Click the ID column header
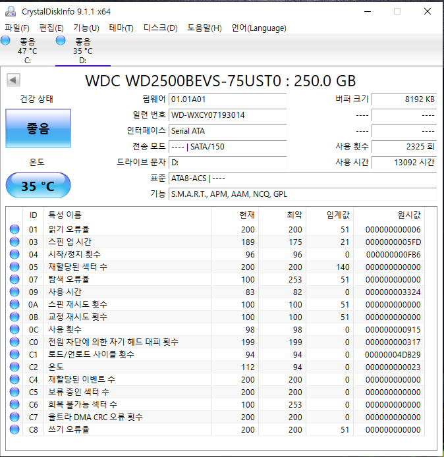Image resolution: width=444 pixels, height=457 pixels. pyautogui.click(x=33, y=215)
